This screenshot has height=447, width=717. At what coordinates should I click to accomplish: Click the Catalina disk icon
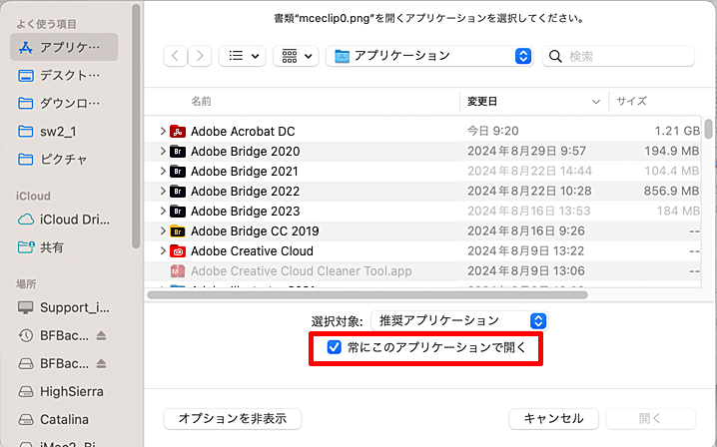click(26, 420)
